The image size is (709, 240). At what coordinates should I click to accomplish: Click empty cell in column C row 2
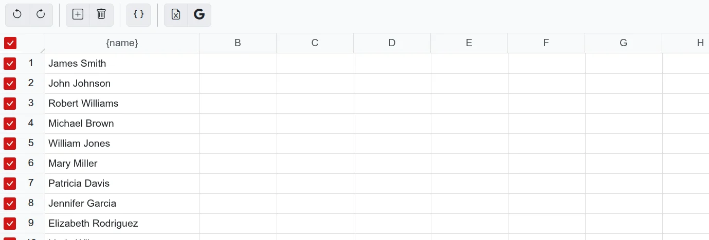[x=315, y=83]
